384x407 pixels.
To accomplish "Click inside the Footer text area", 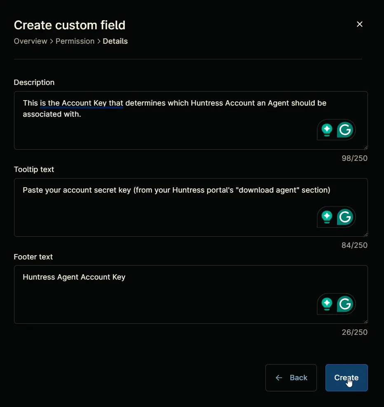I will pos(191,294).
